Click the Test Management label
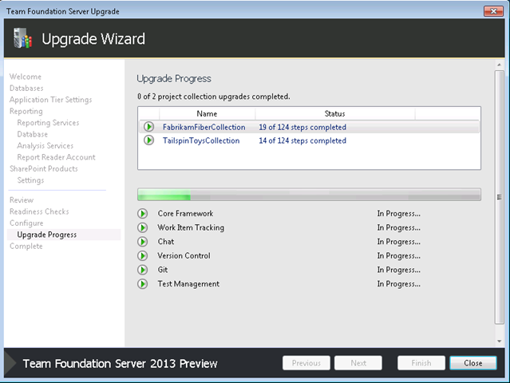The width and height of the screenshot is (510, 383). pyautogui.click(x=188, y=284)
